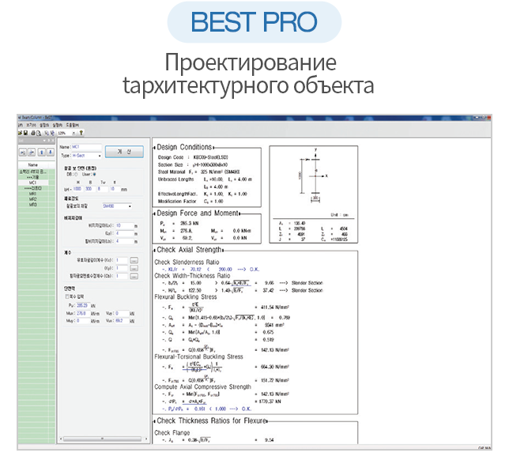This screenshot has height=464, width=509.
Task: Click the Lx unbraced length field
Action: (125, 225)
